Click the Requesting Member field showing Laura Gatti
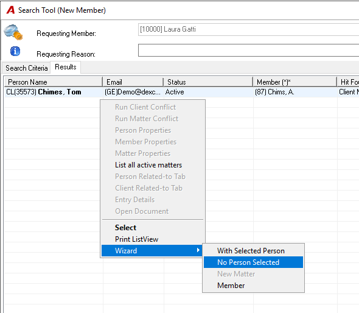Viewport: 359px width, 313px height. click(248, 30)
